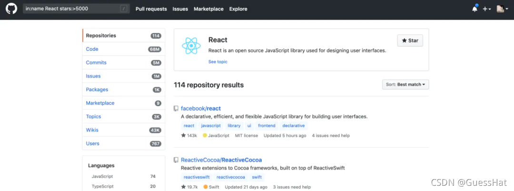This screenshot has height=191, width=514.
Task: Click the reactiveswift topic tag
Action: (x=197, y=177)
